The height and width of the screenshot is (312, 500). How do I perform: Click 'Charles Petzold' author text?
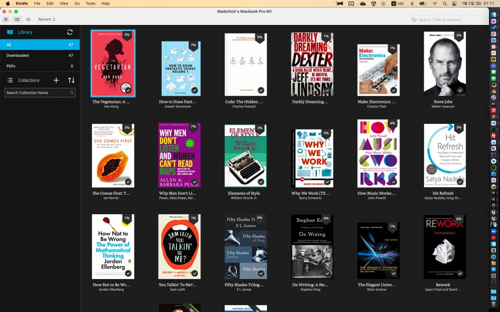pyautogui.click(x=244, y=107)
